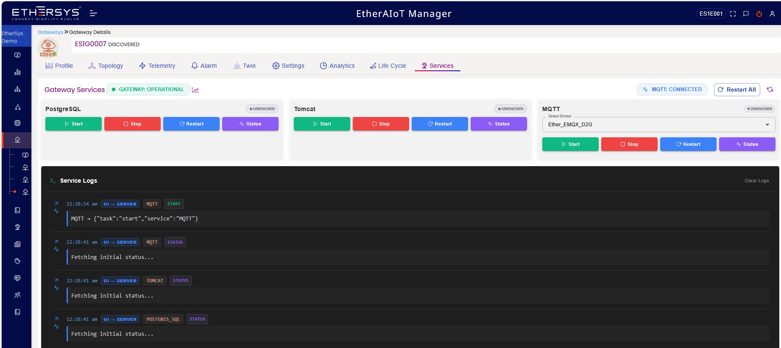Click the MQTT: CONNECTED status badge

pos(672,89)
